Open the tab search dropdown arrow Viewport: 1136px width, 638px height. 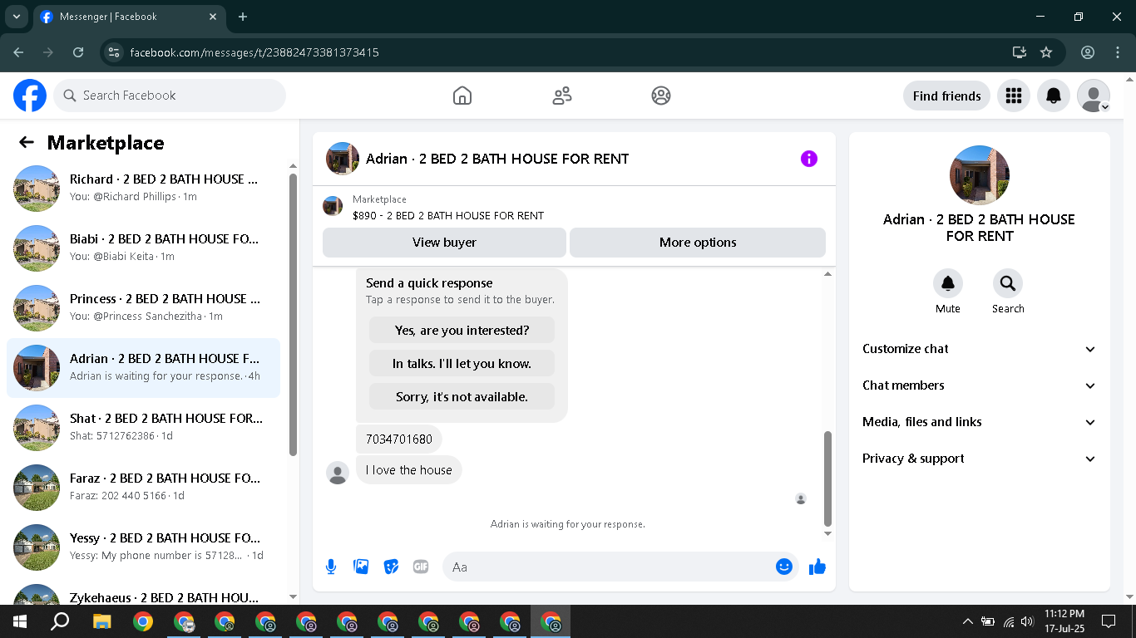point(16,17)
